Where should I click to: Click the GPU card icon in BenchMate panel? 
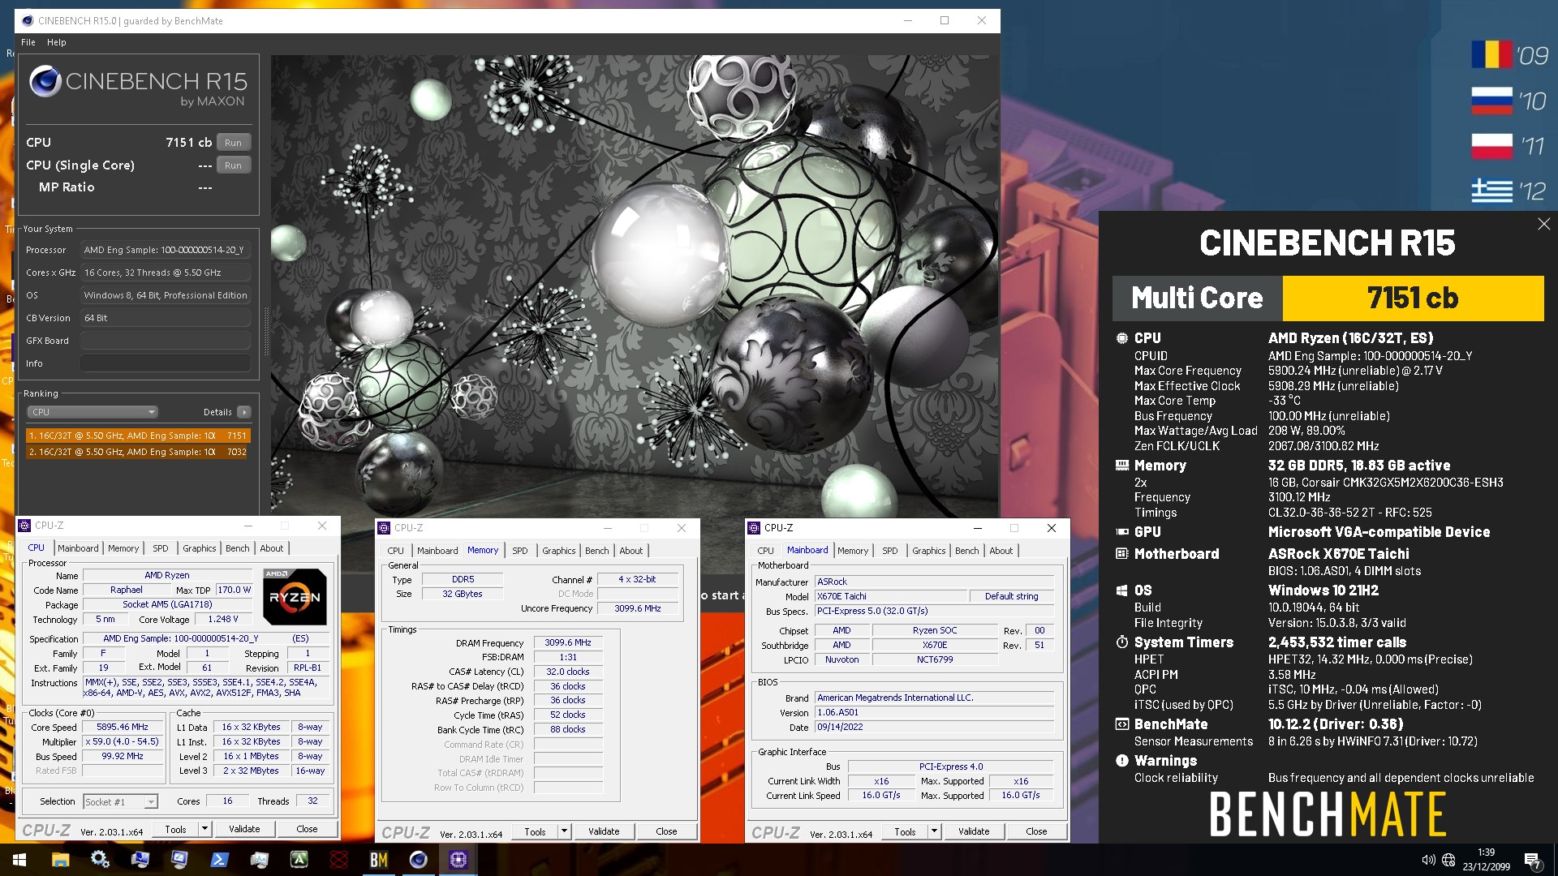pos(1121,532)
